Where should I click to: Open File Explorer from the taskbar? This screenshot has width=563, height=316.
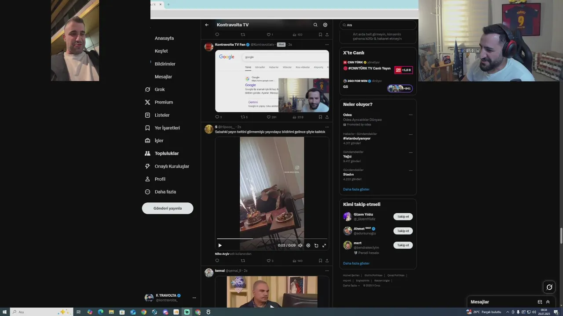[x=111, y=312]
